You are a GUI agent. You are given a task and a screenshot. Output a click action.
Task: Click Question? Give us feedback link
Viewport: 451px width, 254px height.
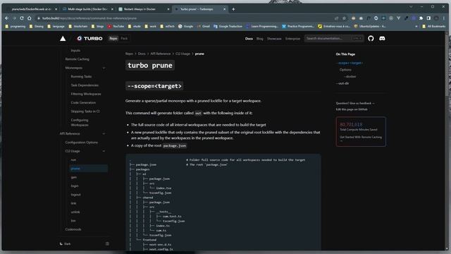pyautogui.click(x=355, y=103)
